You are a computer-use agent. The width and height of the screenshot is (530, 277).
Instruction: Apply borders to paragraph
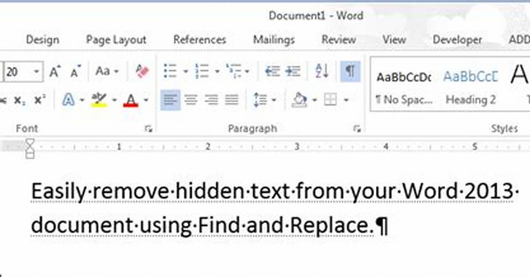point(330,100)
